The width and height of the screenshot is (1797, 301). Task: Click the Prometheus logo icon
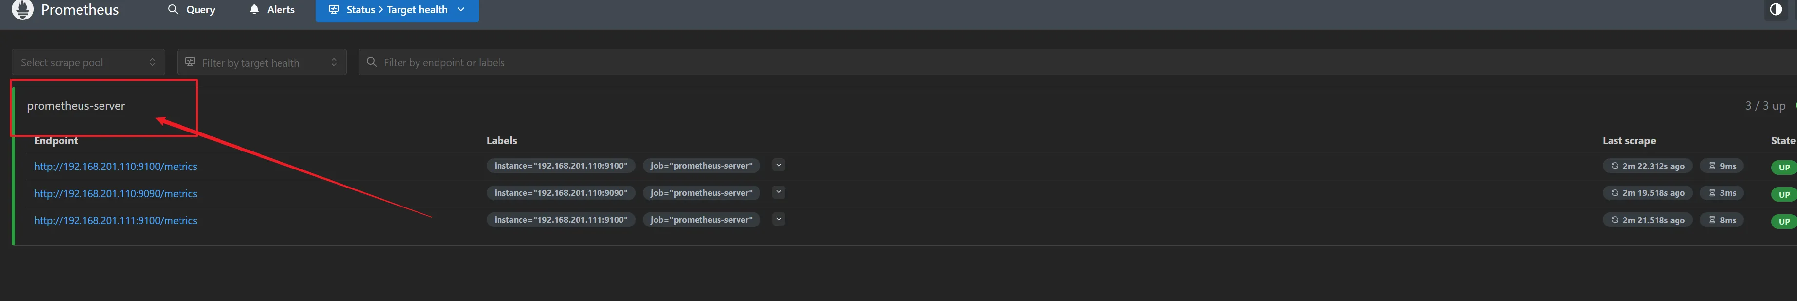[x=22, y=9]
